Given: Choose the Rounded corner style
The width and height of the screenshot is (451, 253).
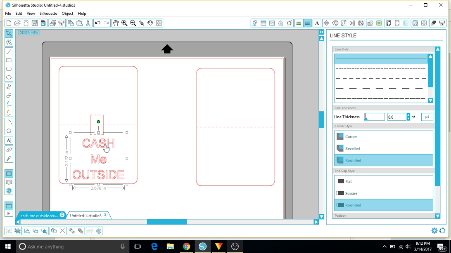Looking at the screenshot, I should coord(383,160).
